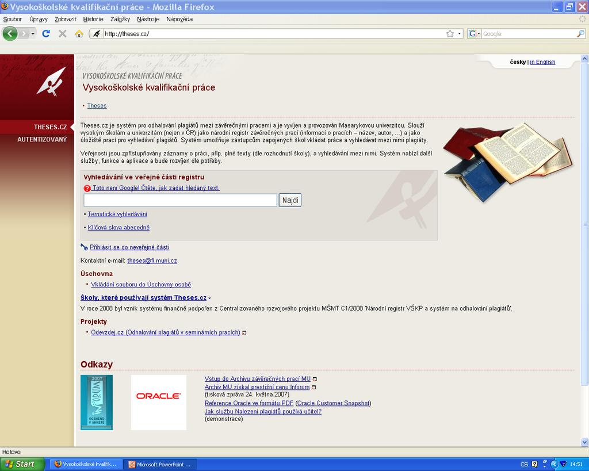Switch page language via in English link
Image resolution: width=589 pixels, height=471 pixels.
542,62
